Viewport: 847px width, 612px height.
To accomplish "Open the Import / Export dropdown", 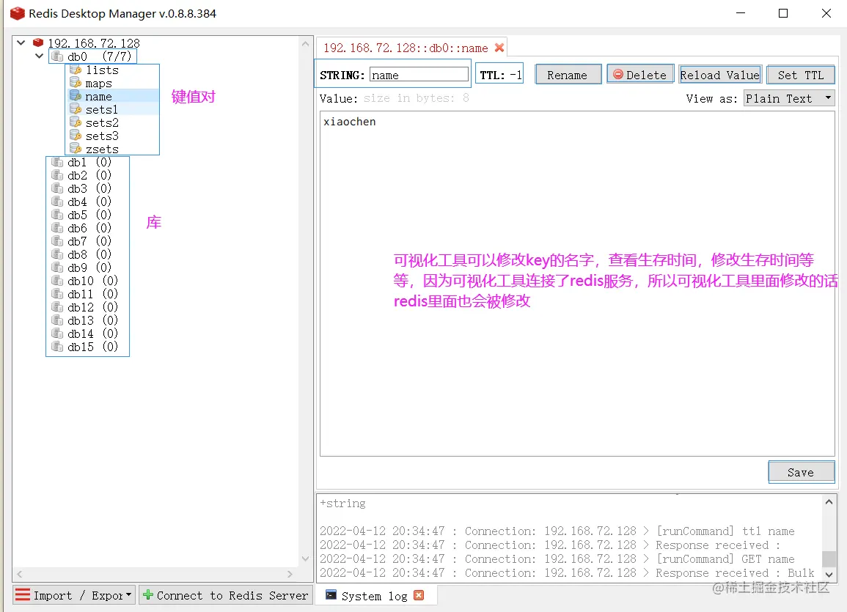I will (75, 595).
